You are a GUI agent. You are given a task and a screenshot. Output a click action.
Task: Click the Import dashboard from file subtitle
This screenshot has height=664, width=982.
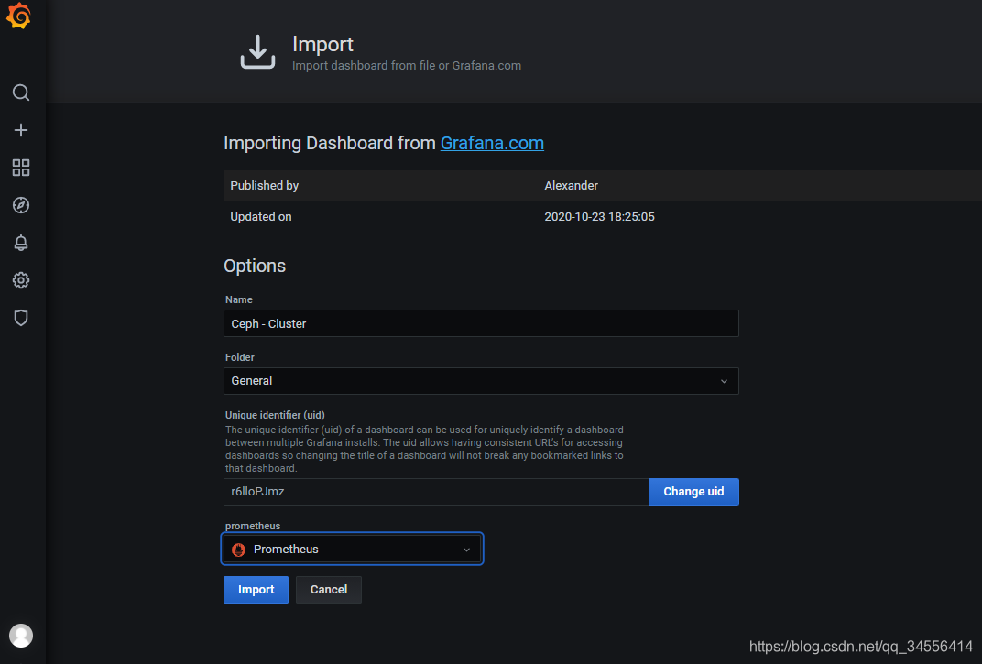point(407,66)
